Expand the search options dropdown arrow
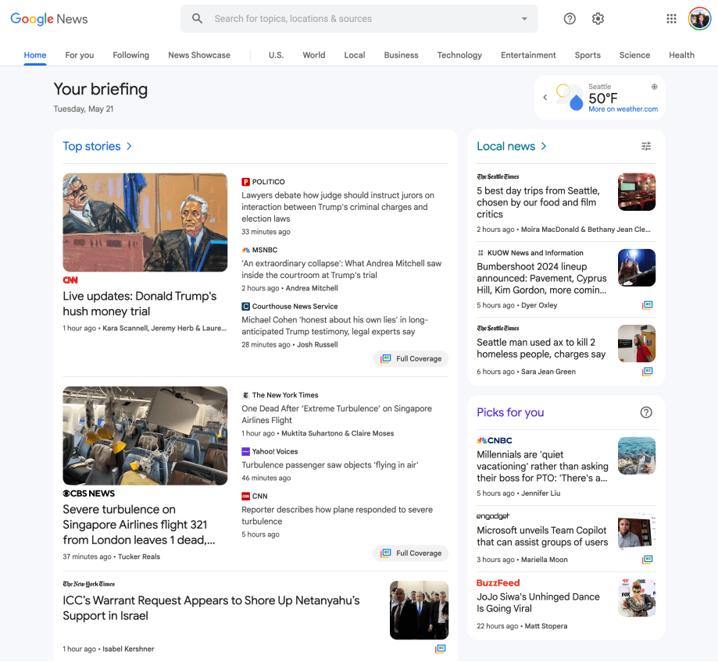Viewport: 718px width, 662px height. [x=524, y=19]
